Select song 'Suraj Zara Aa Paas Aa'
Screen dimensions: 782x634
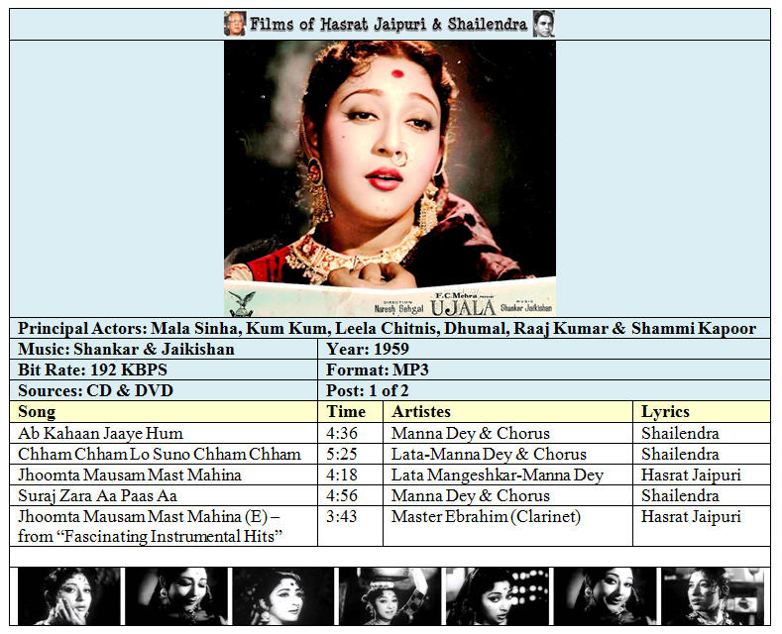point(97,496)
